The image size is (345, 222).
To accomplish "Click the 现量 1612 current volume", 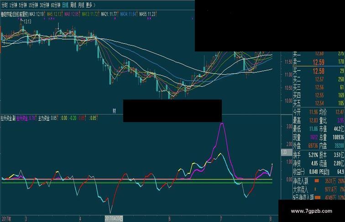I will click(305, 137).
